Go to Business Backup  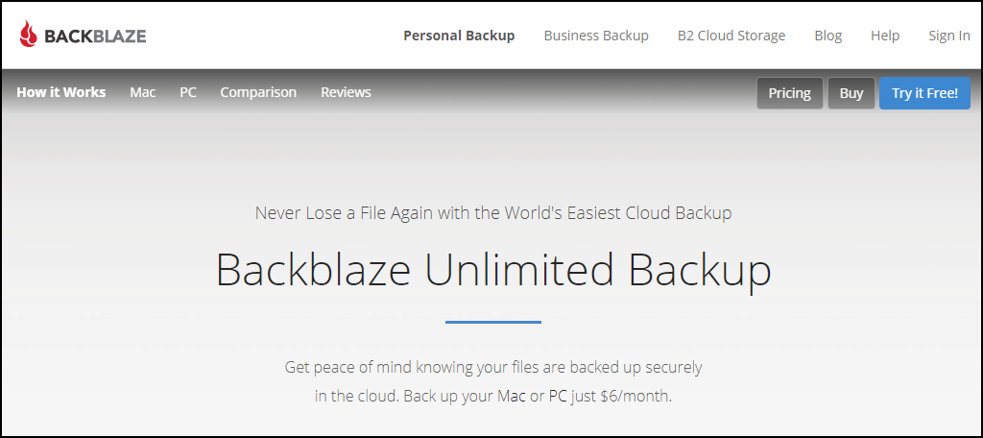coord(596,36)
